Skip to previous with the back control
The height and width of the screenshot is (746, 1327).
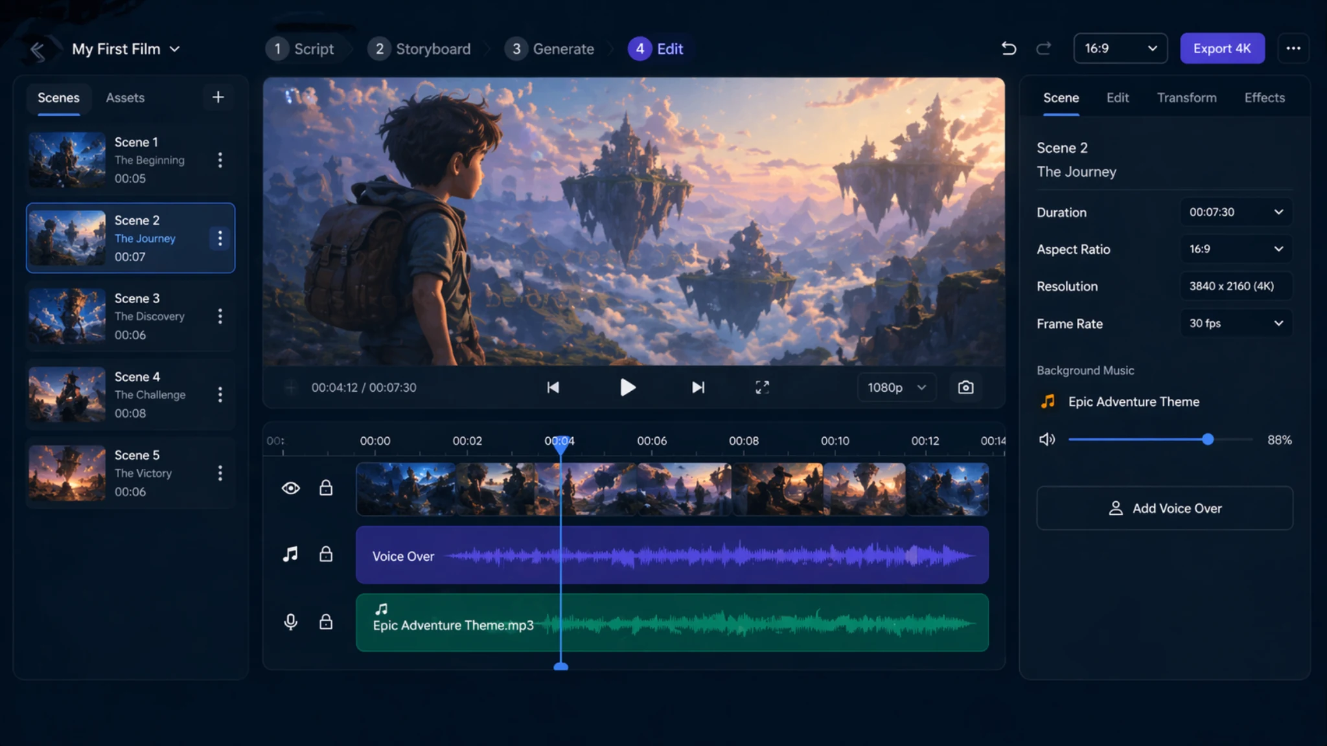pyautogui.click(x=553, y=387)
